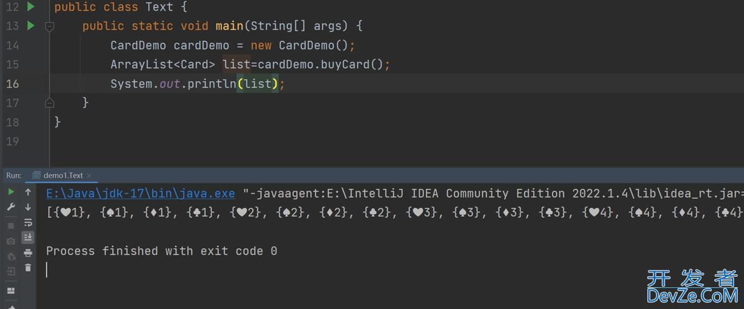The height and width of the screenshot is (309, 744).
Task: Click the run gutter icon beside main method
Action: 31,26
